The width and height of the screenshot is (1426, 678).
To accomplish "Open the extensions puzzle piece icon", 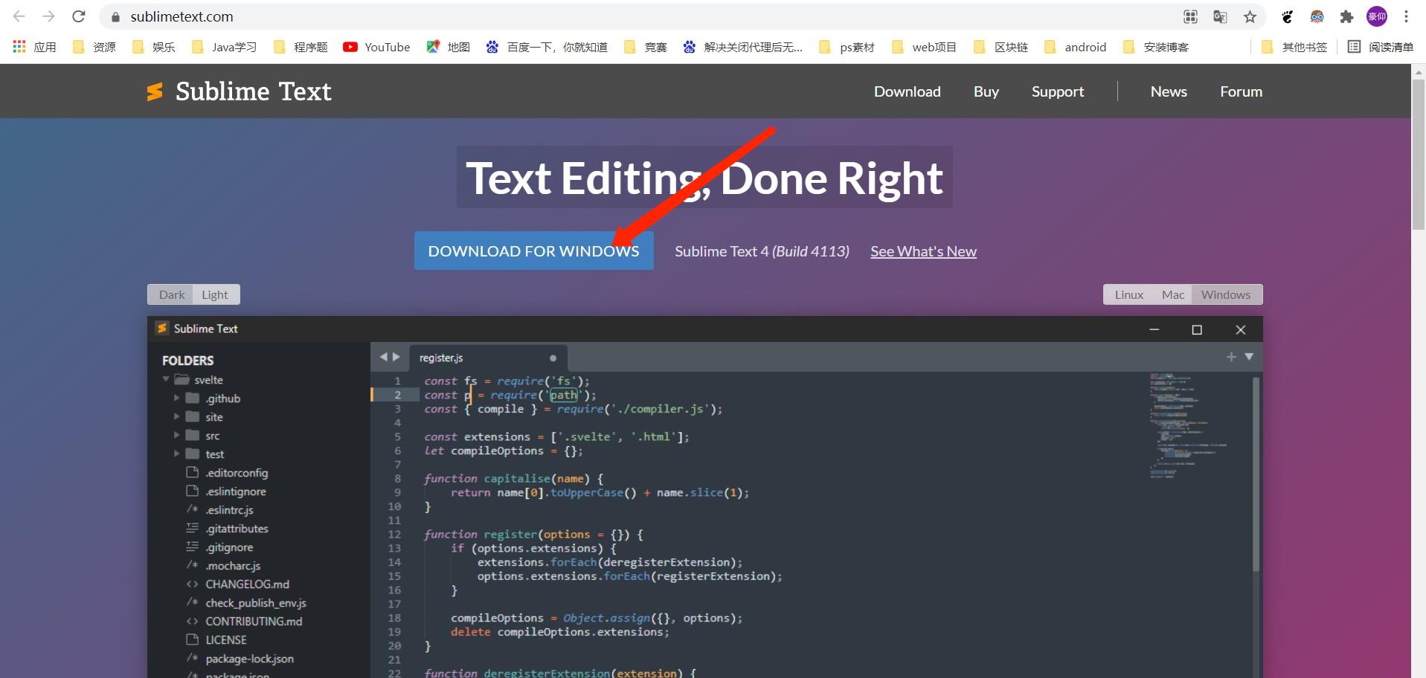I will tap(1346, 16).
